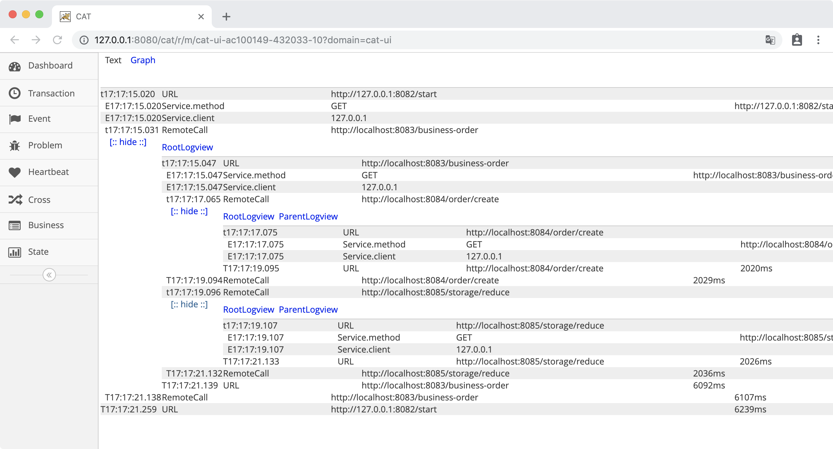This screenshot has height=449, width=833.
Task: Collapse the sidebar with double-chevron button
Action: (49, 275)
